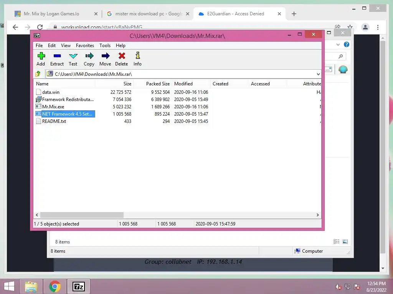Open Explorer help question mark icon

(x=347, y=44)
